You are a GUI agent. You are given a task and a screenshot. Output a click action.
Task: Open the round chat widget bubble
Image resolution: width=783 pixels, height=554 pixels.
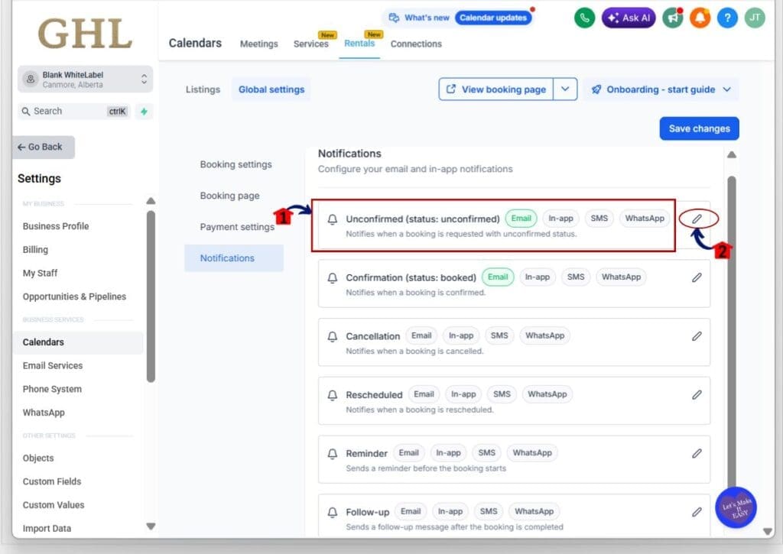tap(736, 507)
